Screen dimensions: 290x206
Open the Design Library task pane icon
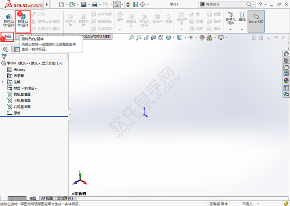(x=286, y=60)
